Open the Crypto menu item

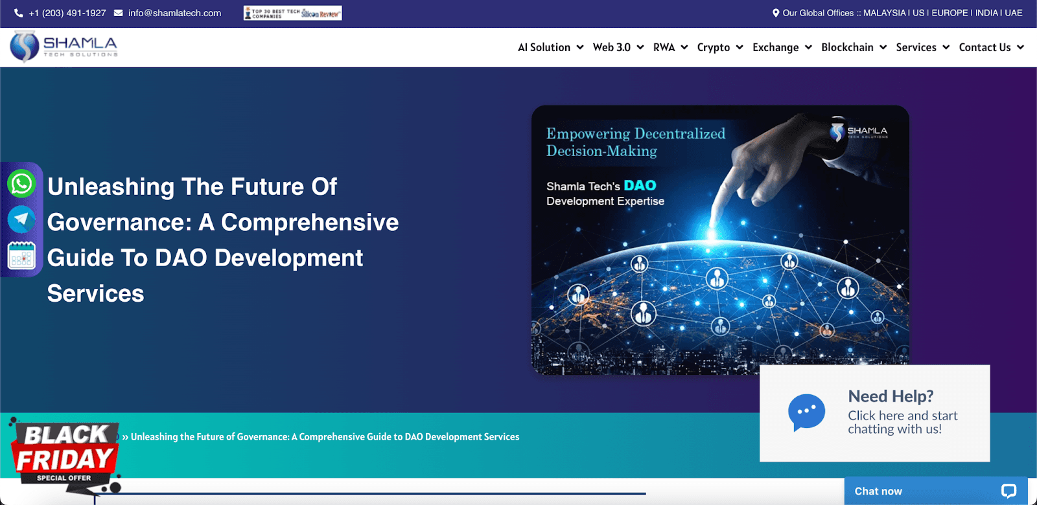tap(714, 47)
